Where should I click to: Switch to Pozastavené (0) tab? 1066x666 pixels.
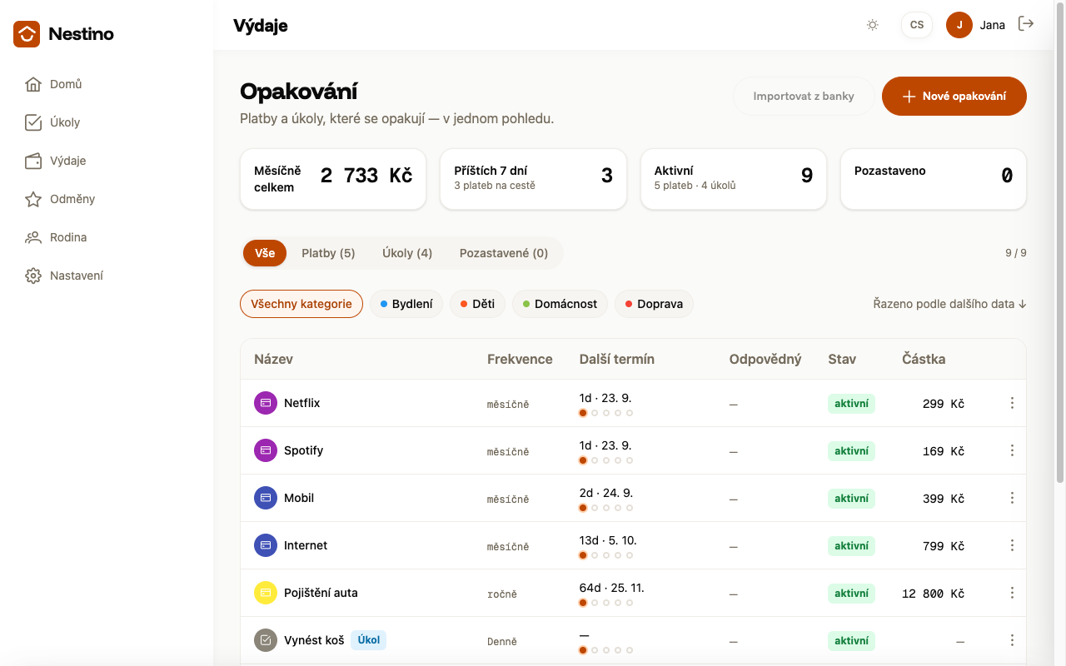point(504,253)
